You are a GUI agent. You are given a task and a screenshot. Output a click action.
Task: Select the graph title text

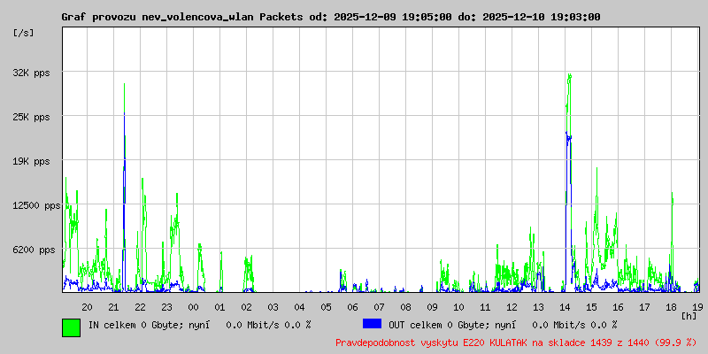[x=331, y=17]
